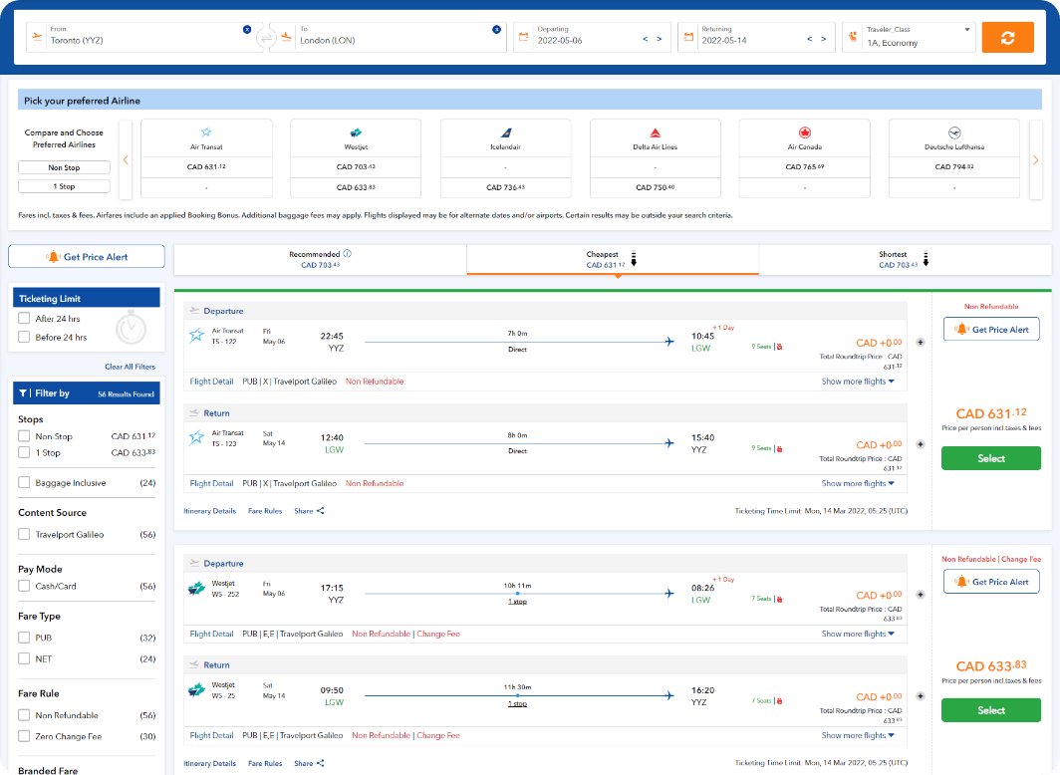
Task: Check the Travelport Galileo content source
Action: point(24,535)
